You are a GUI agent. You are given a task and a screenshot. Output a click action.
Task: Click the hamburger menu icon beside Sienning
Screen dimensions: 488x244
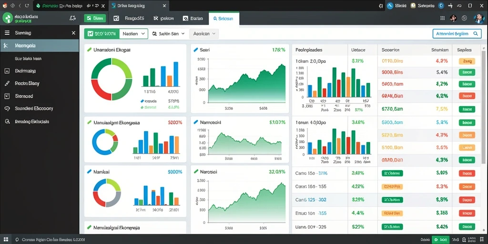click(7, 33)
